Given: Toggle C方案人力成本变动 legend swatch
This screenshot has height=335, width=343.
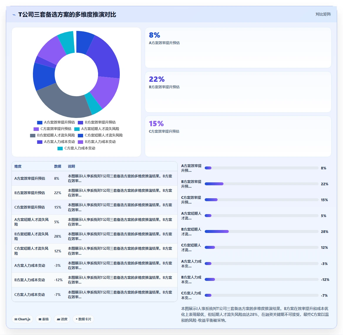Looking at the screenshot, I should (60, 148).
